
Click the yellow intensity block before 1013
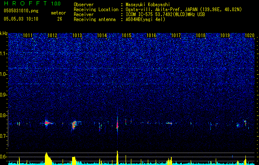(75, 160)
